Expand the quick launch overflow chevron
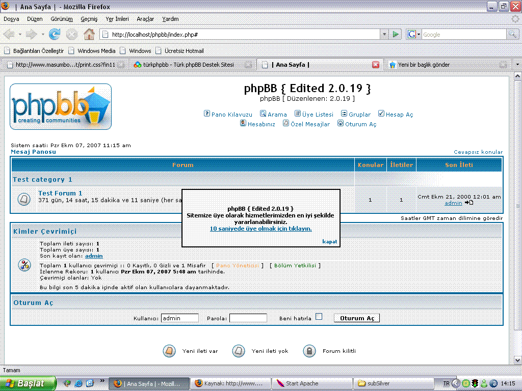The image size is (522, 391). point(102,381)
